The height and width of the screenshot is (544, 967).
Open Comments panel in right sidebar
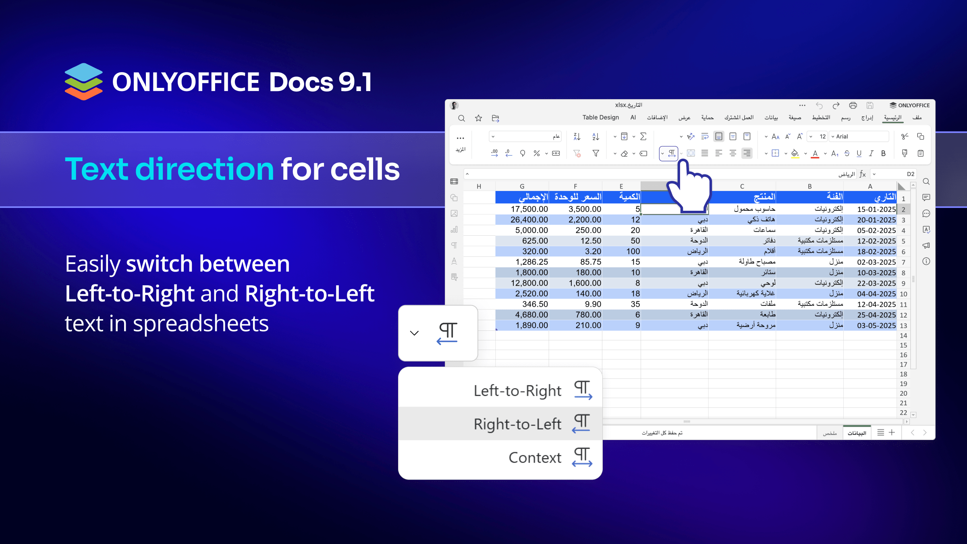coord(926,197)
